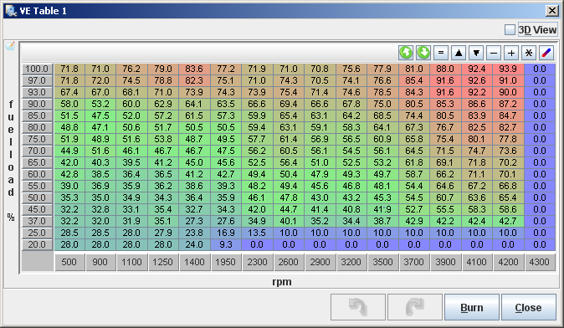Click the green down-arrow icon in toolbar
Image resolution: width=564 pixels, height=328 pixels.
point(423,53)
